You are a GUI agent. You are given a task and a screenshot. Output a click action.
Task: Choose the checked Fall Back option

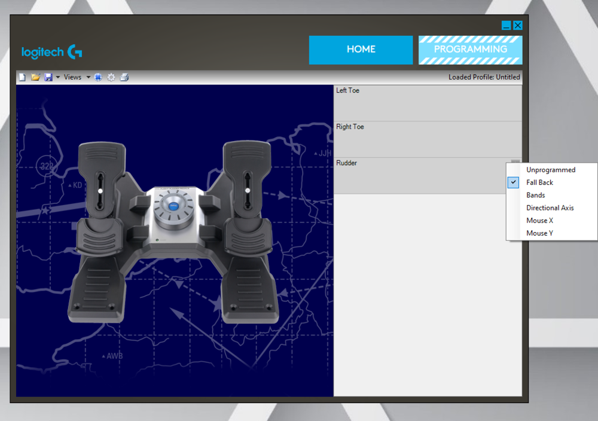tap(551, 182)
